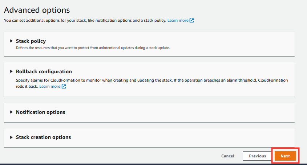The height and width of the screenshot is (165, 307).
Task: Open the Learn more link under Advanced options
Action: 178,21
